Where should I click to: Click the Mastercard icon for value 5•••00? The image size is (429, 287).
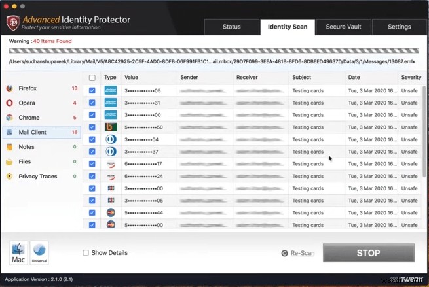111,224
